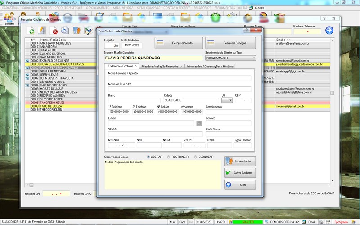Select BLOQUEAR radio option
360x225 pixels.
195,157
